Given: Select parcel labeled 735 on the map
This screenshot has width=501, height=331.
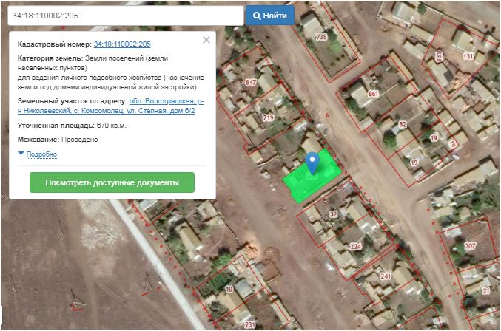Looking at the screenshot, I should coord(320,37).
